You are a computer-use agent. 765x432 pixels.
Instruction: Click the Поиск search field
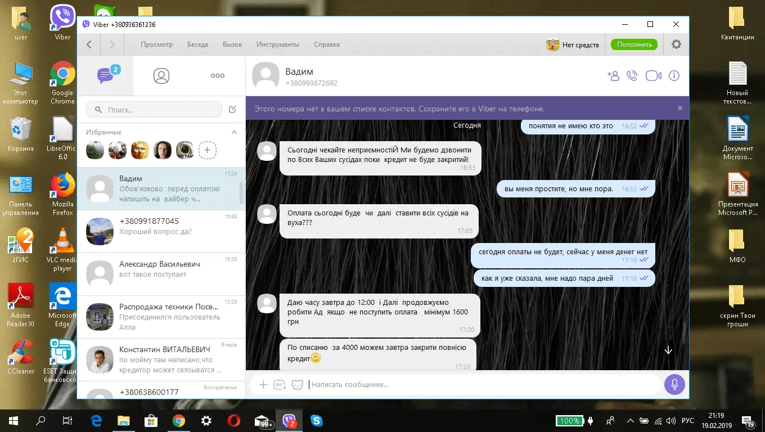157,110
